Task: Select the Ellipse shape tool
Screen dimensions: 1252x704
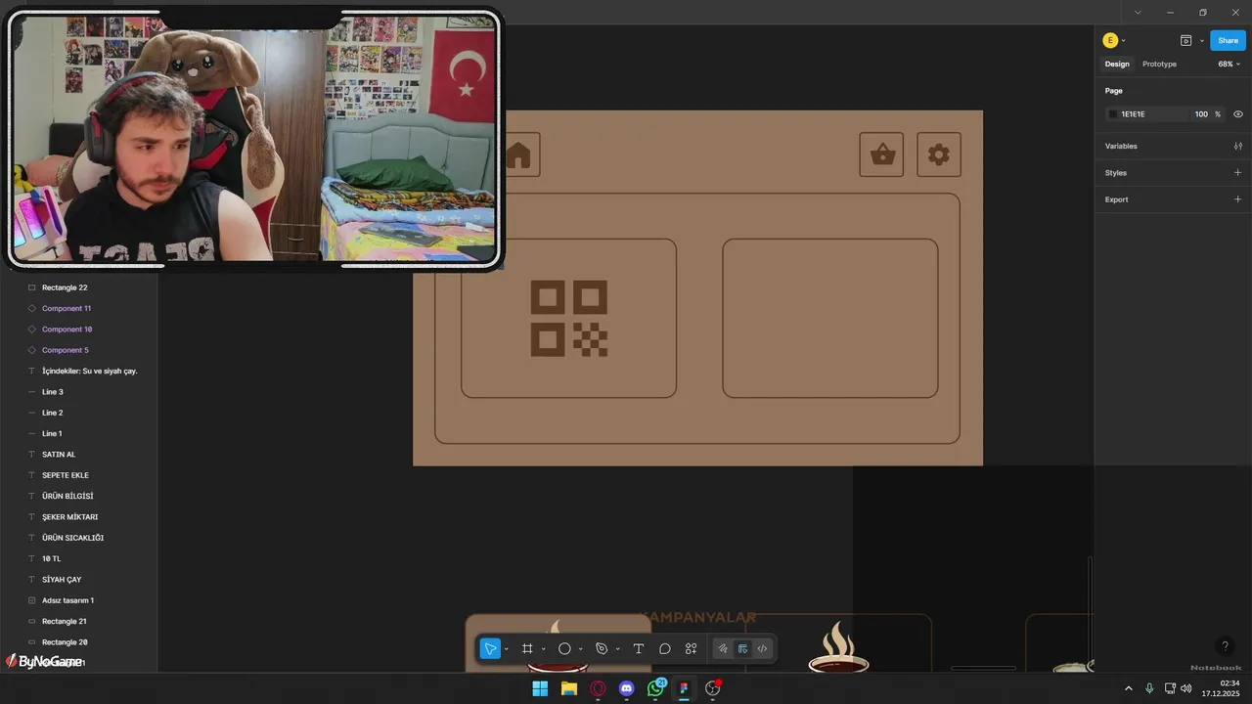Action: pyautogui.click(x=564, y=648)
